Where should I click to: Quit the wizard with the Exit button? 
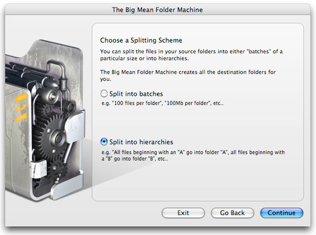point(183,213)
